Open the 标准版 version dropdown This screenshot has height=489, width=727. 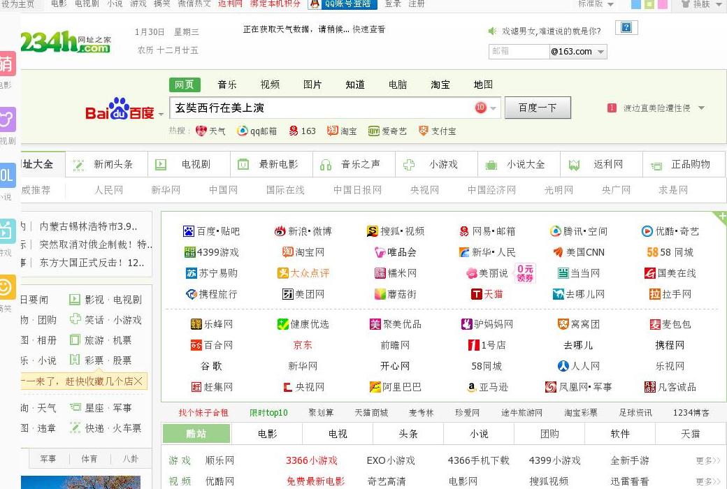[610, 4]
